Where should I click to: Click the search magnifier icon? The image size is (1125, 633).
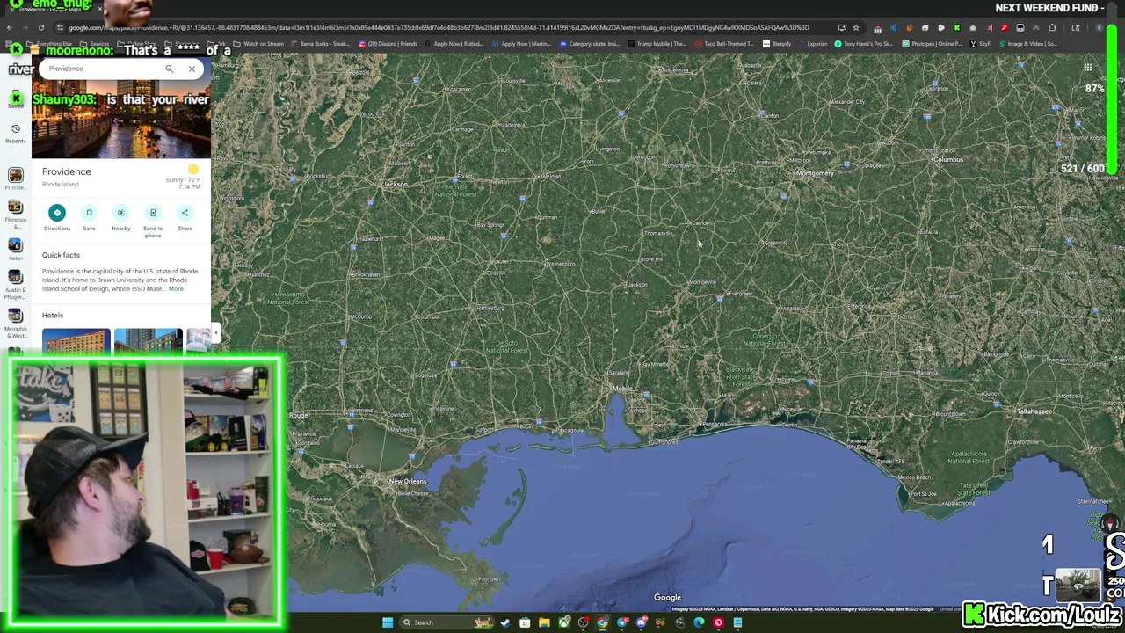click(x=170, y=69)
